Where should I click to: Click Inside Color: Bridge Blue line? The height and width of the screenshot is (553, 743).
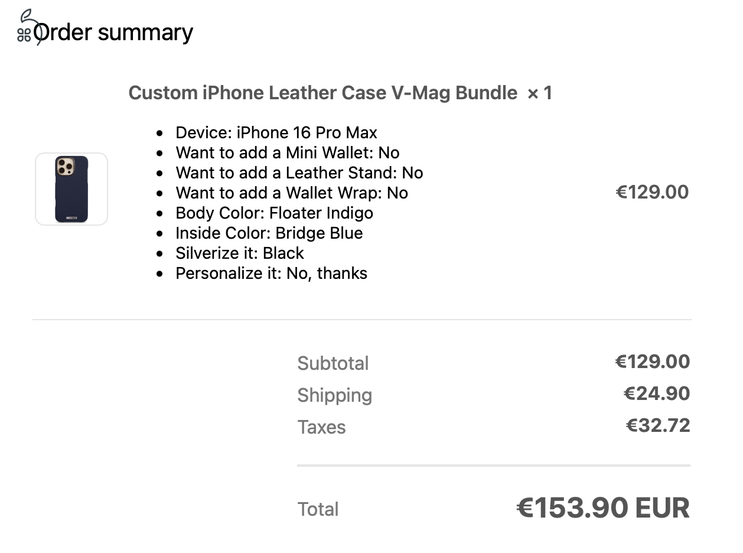pos(269,233)
